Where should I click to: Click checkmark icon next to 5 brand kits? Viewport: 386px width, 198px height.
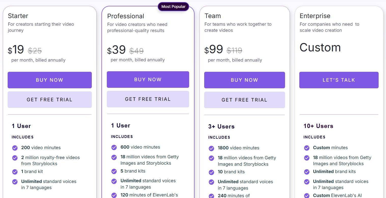(114, 171)
